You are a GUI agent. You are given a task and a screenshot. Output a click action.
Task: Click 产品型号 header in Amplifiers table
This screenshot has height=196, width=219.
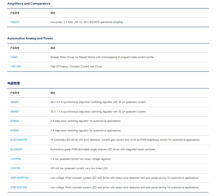tap(15, 13)
